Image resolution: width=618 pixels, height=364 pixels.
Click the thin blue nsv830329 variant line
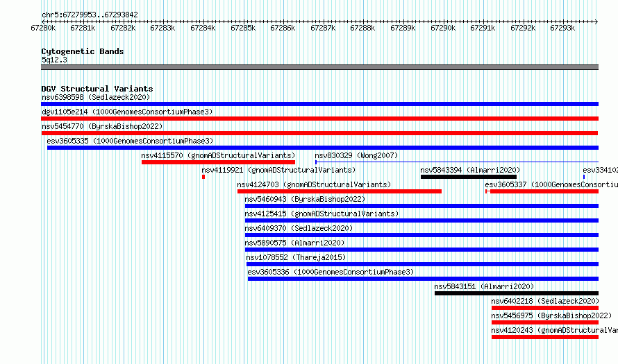click(x=457, y=162)
